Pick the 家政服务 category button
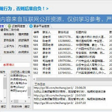 tap(9, 40)
